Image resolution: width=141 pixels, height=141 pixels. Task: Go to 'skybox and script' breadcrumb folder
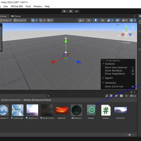[10, 100]
